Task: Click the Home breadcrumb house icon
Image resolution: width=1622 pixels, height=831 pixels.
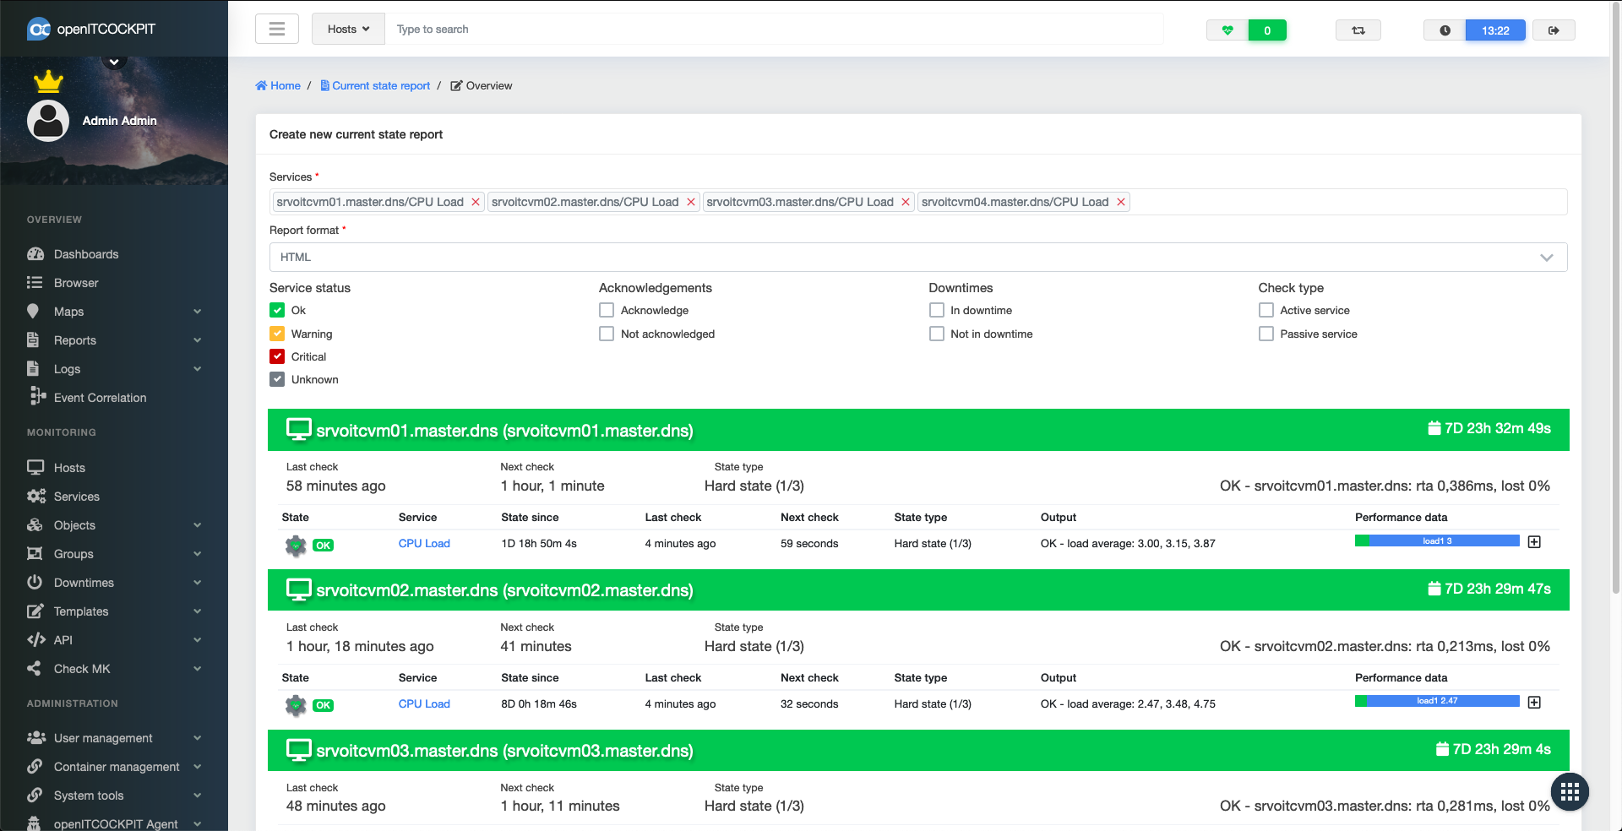Action: click(x=261, y=85)
